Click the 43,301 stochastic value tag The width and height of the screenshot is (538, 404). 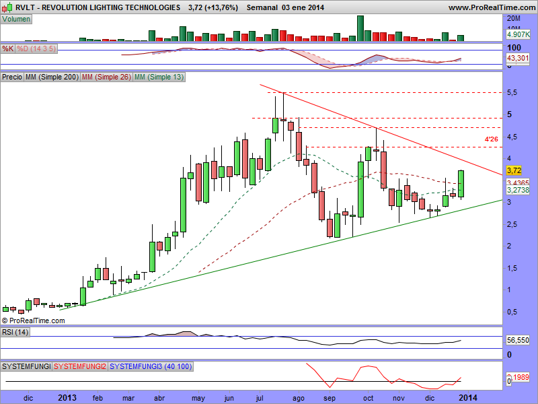click(518, 58)
